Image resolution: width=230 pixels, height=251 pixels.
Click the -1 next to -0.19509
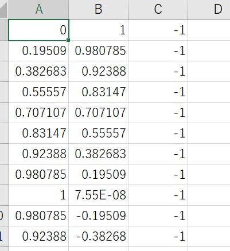point(158,216)
